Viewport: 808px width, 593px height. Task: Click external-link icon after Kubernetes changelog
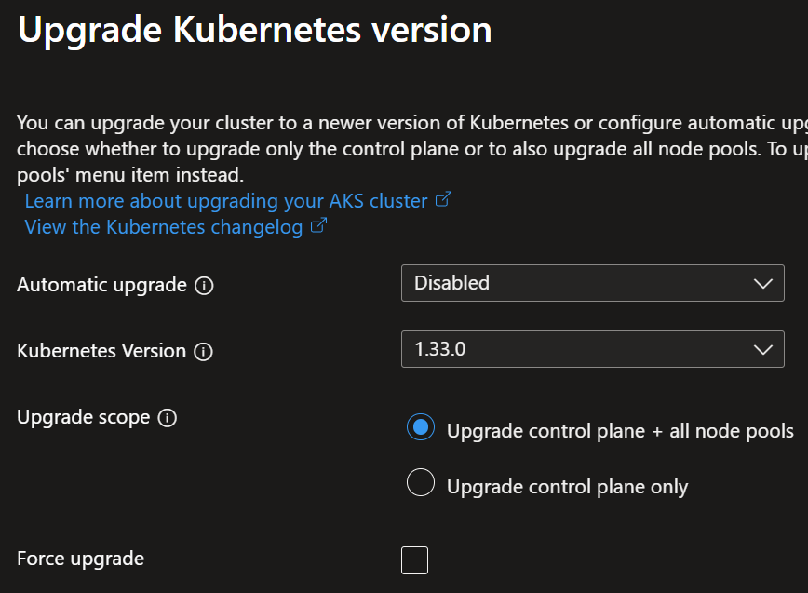click(x=319, y=225)
